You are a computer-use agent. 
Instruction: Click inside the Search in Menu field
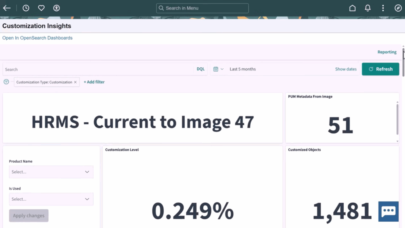[202, 8]
